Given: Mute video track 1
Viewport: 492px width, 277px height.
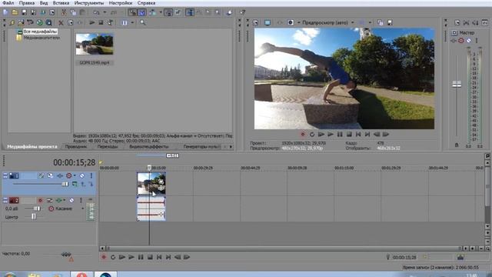Looking at the screenshot, I should (82, 175).
